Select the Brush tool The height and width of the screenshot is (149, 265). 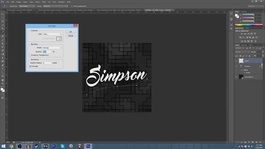(3, 40)
